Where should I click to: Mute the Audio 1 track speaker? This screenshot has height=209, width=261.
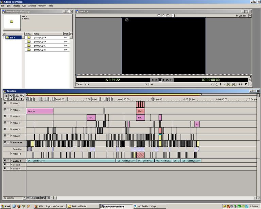click(5, 160)
